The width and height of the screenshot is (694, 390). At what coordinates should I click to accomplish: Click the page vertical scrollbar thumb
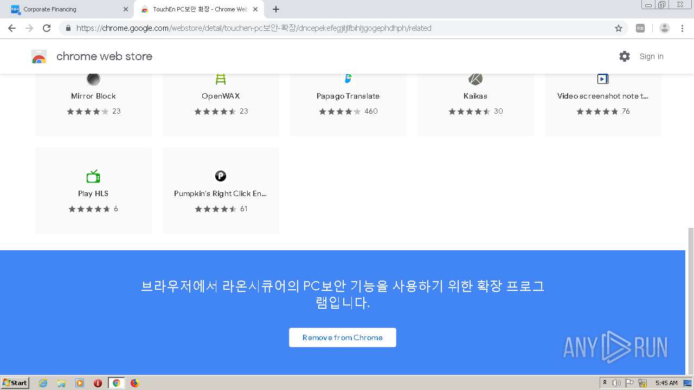690,301
